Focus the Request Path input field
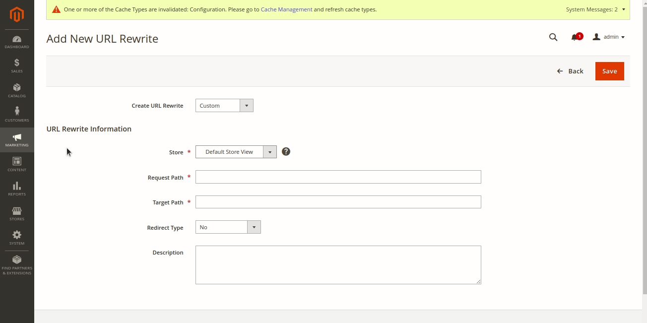Screen dimensions: 647x323 coord(338,177)
